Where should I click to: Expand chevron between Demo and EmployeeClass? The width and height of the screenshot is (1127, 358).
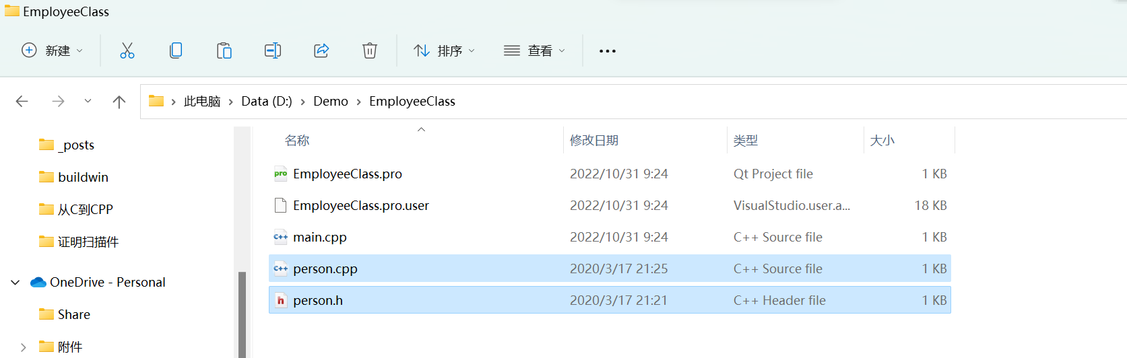[x=359, y=102]
